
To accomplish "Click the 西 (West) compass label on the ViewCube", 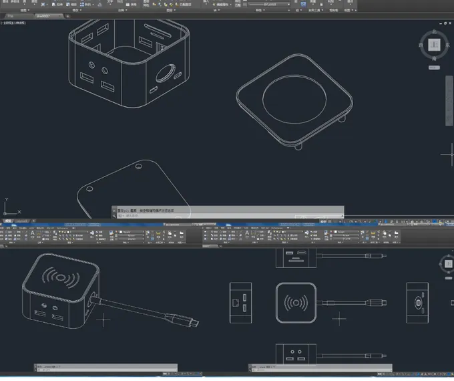I will (421, 45).
